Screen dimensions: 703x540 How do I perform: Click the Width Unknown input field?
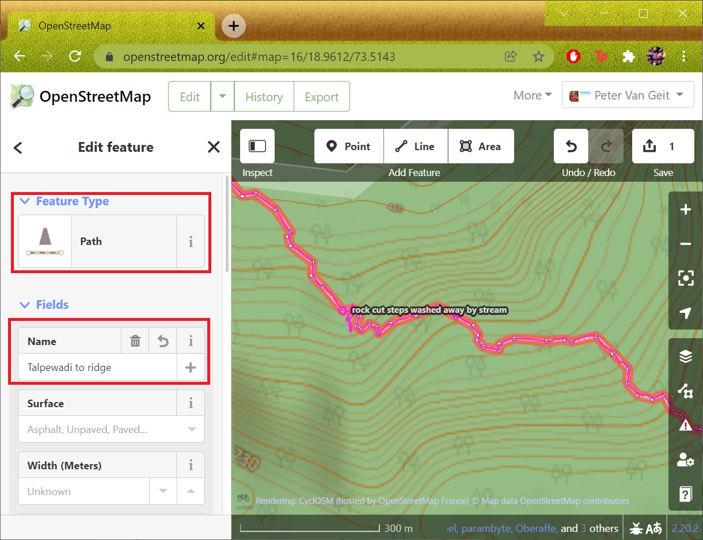pos(84,492)
